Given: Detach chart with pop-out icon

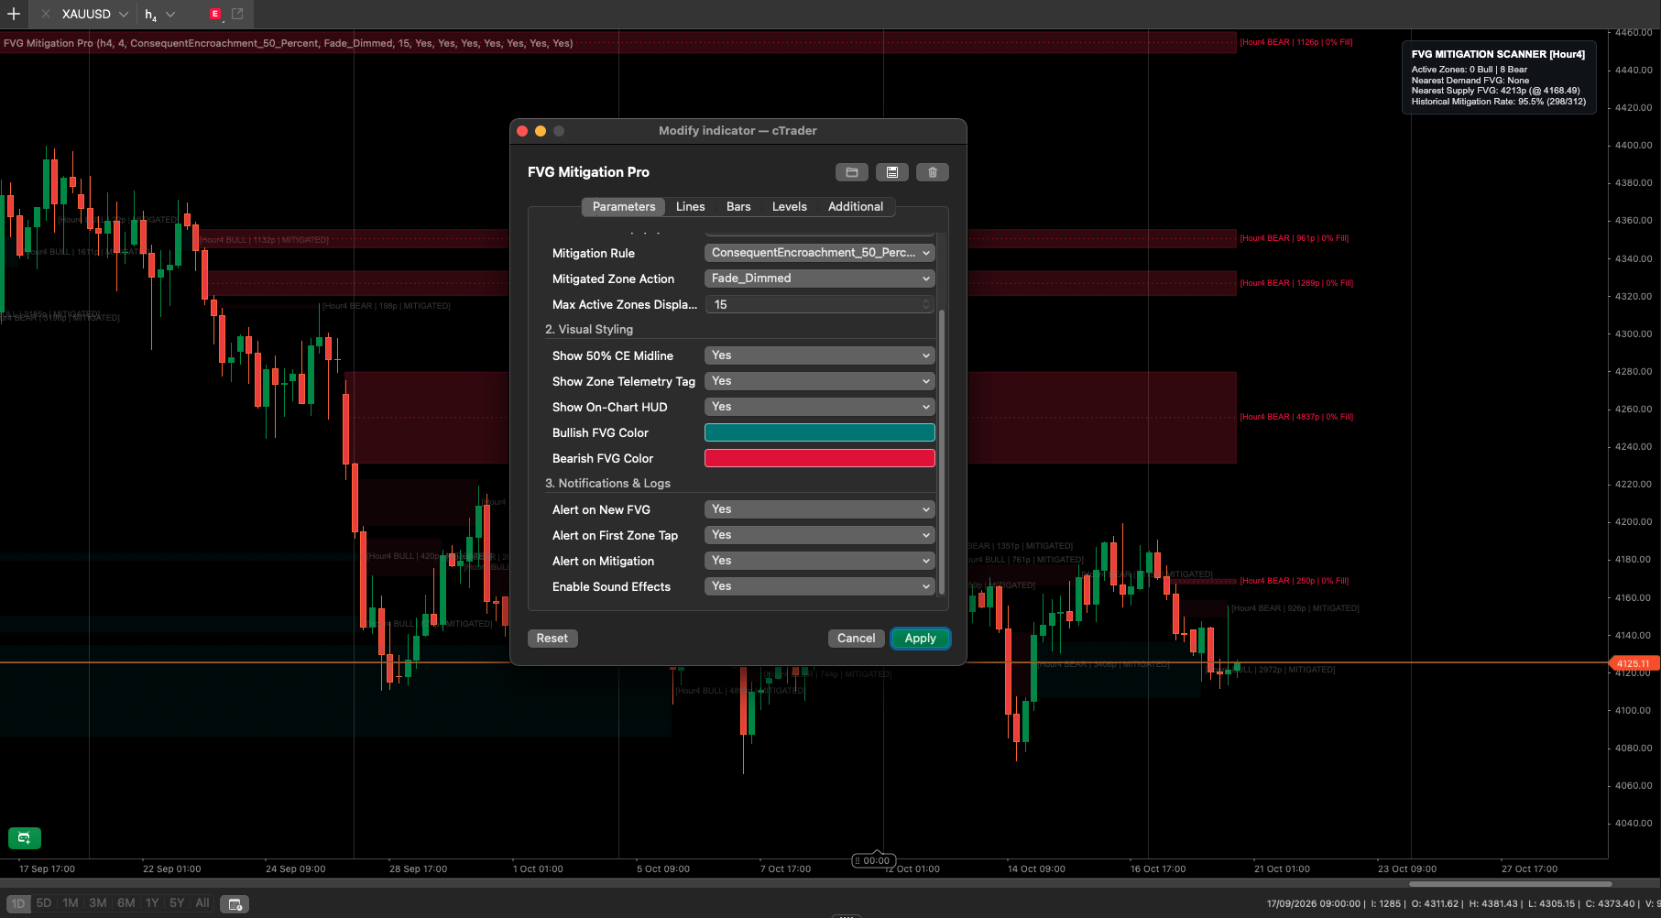Looking at the screenshot, I should pos(237,14).
